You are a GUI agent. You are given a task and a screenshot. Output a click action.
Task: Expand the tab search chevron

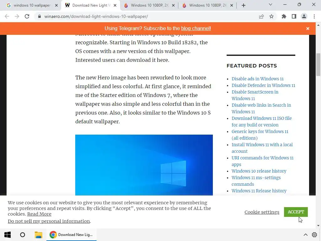271,4
